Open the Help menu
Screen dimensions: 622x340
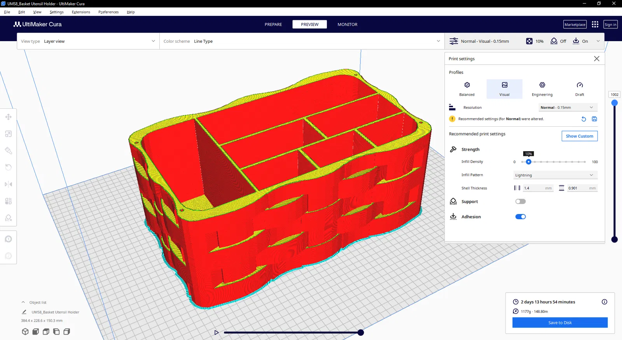pyautogui.click(x=131, y=12)
